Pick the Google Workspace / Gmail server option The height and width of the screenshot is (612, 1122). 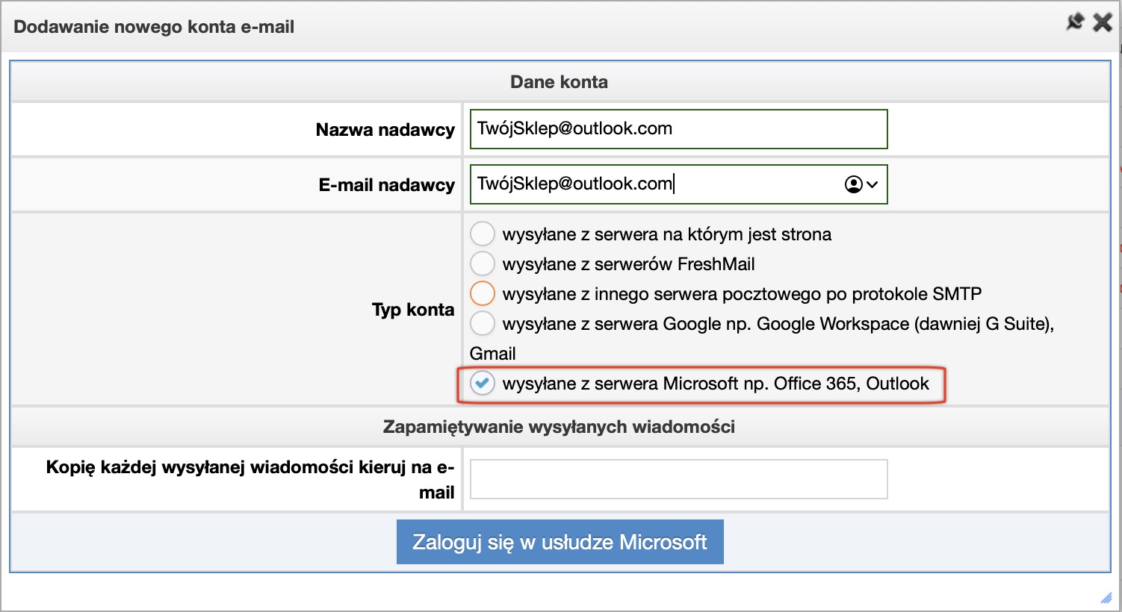(x=483, y=323)
